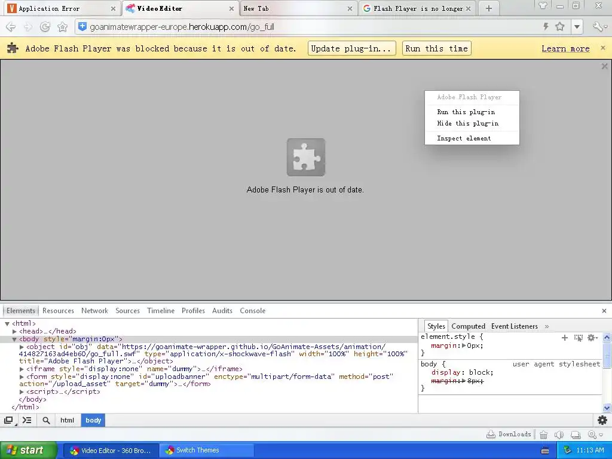Open the Learn more link in the infobar
Screen dimensions: 612x459
point(565,49)
